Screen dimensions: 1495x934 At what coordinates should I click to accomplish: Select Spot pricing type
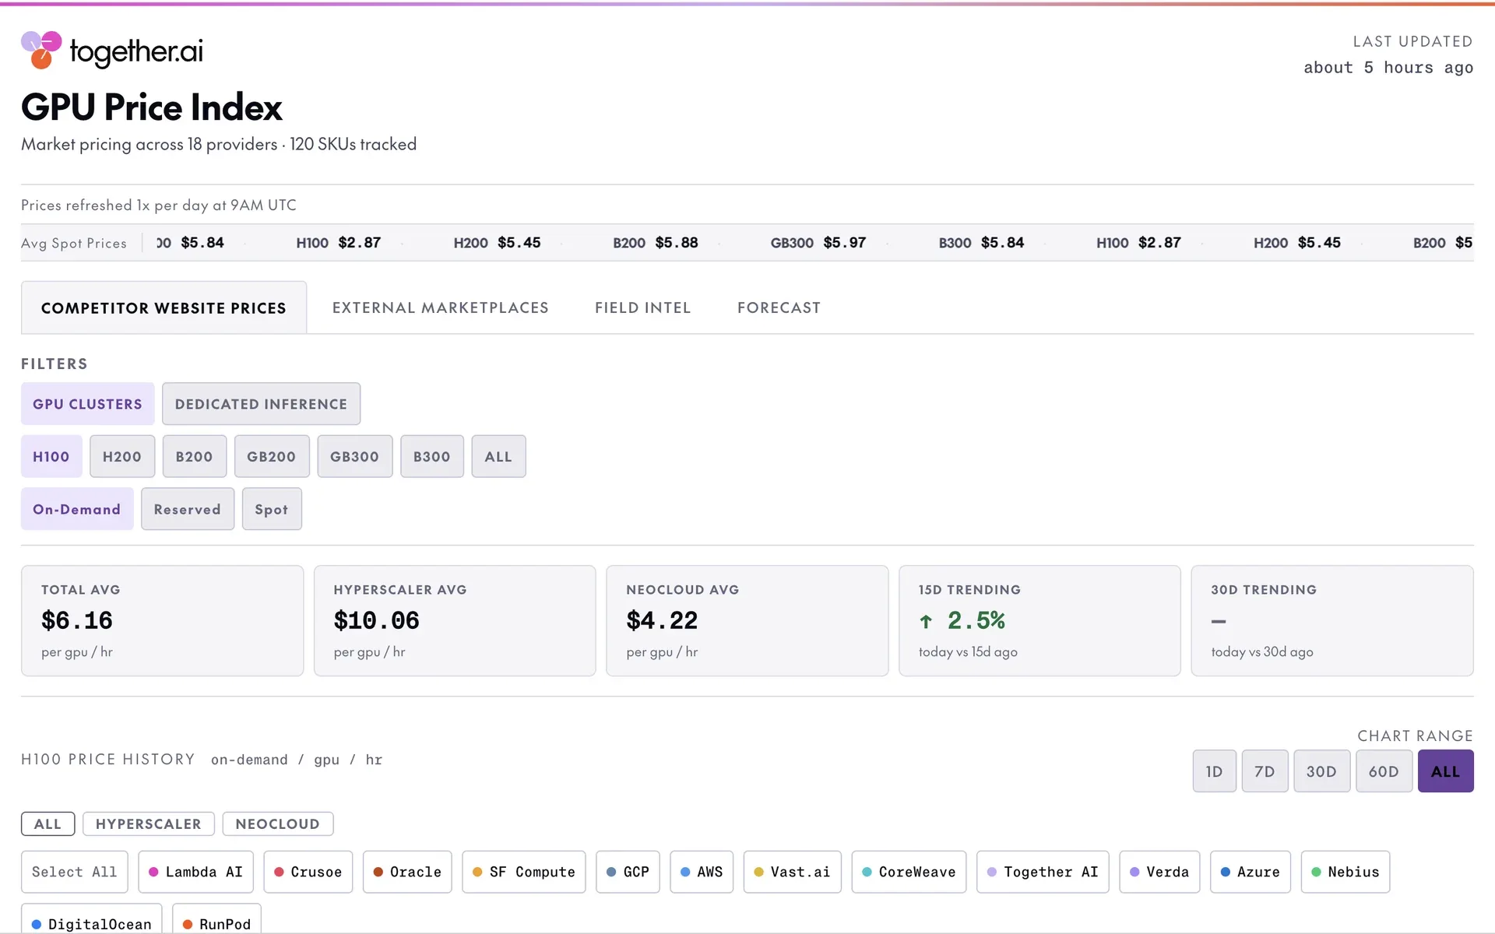272,510
